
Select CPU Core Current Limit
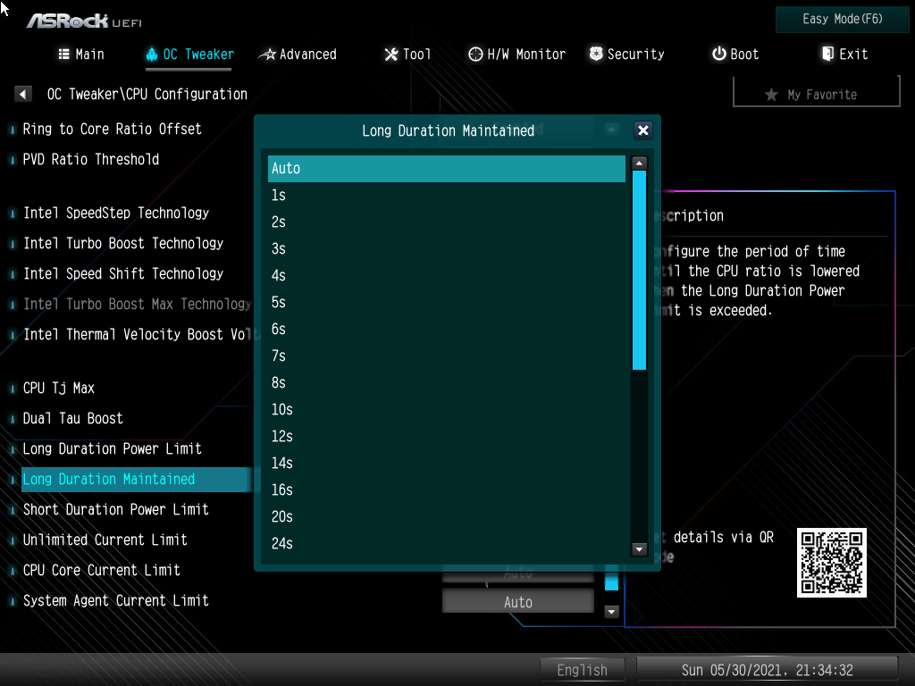(x=102, y=570)
